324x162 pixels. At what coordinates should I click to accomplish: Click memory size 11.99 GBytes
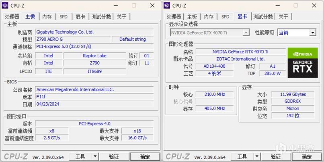click(293, 94)
